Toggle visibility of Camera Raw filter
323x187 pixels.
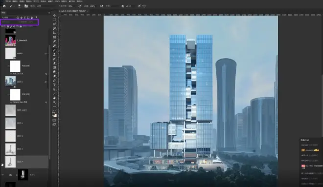(x=11, y=102)
